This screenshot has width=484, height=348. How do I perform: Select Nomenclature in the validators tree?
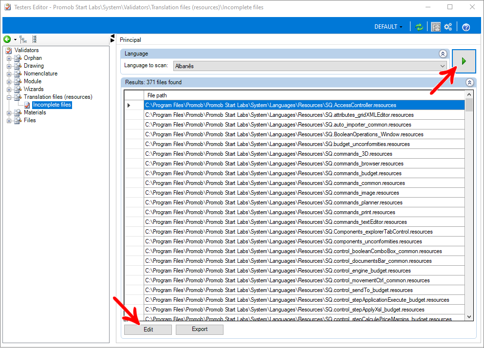[x=40, y=73]
